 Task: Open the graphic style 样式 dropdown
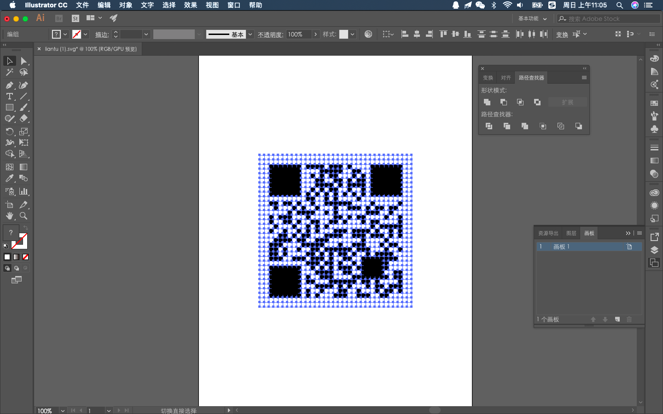pos(352,34)
